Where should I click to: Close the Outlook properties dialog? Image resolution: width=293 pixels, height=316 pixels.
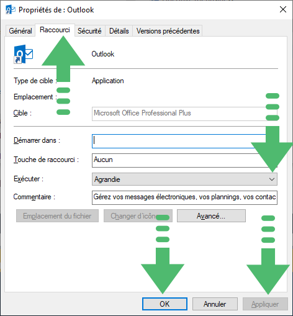point(283,9)
